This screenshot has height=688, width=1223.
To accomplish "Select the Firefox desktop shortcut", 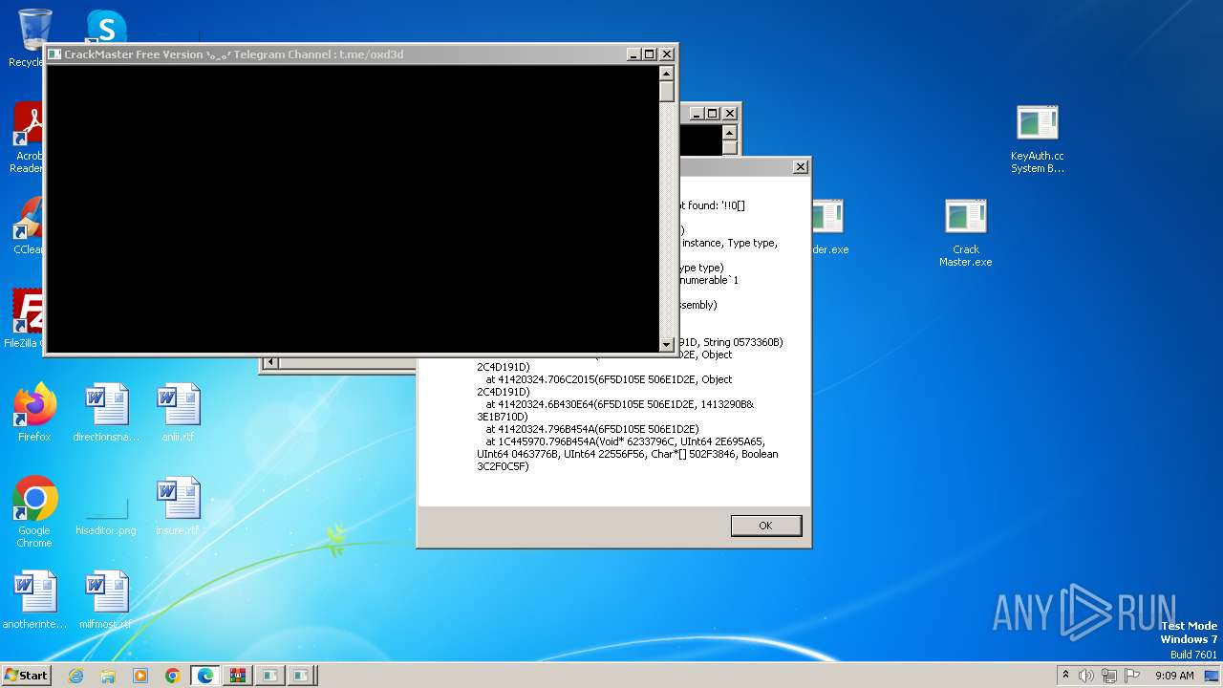I will (x=34, y=413).
